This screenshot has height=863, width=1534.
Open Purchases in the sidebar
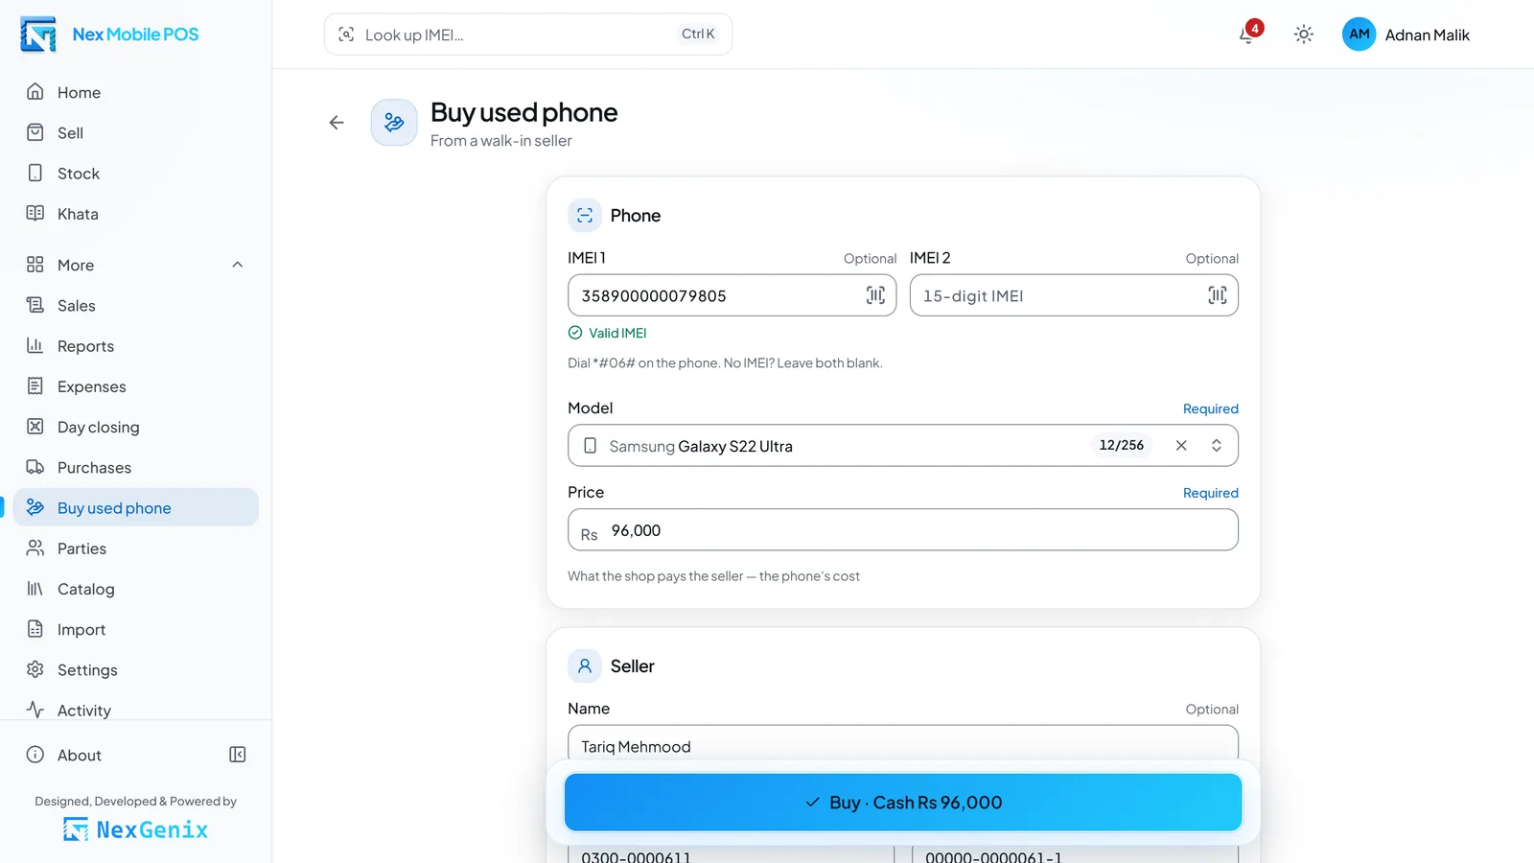point(136,467)
